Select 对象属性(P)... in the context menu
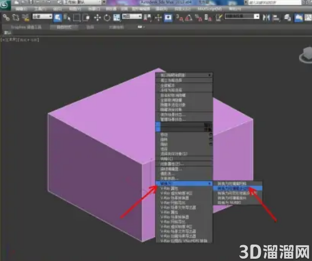The image size is (312, 261). pyautogui.click(x=184, y=164)
